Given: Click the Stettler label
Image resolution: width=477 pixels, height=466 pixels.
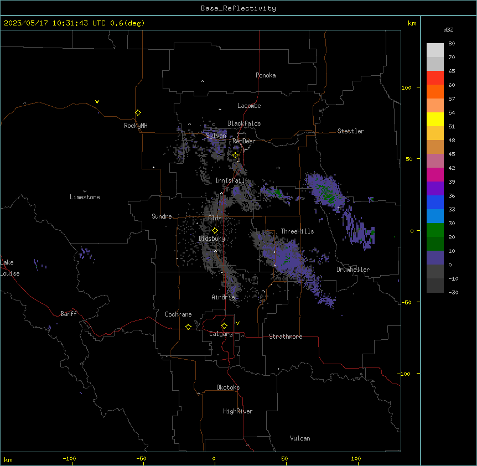Looking at the screenshot, I should coord(351,131).
